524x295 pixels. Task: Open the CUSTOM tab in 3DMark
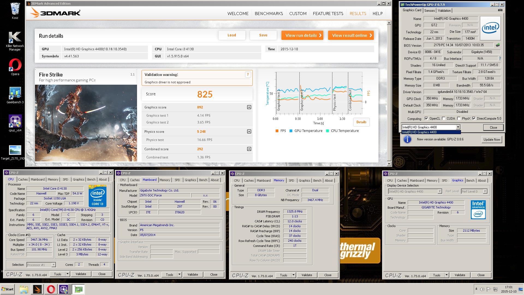(x=298, y=13)
